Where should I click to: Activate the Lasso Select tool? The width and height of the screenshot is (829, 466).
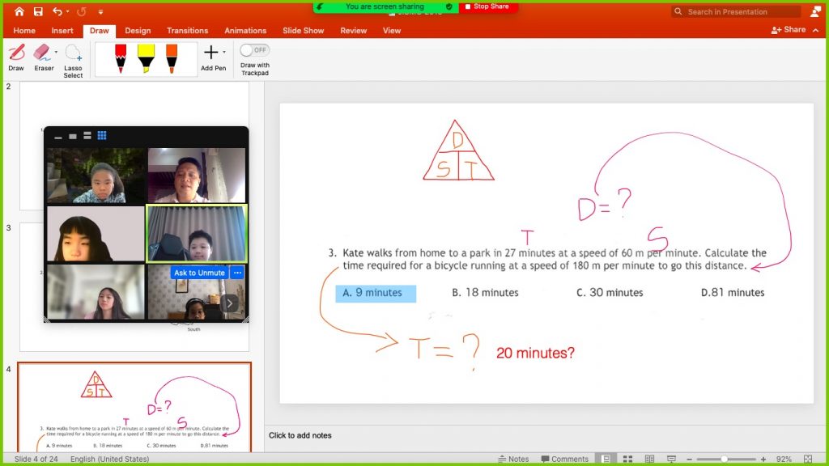[73, 58]
